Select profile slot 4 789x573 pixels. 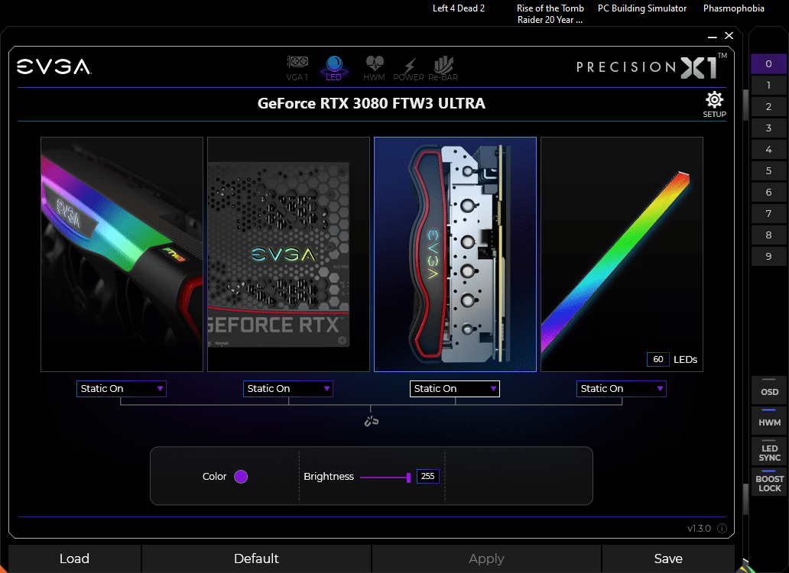768,149
